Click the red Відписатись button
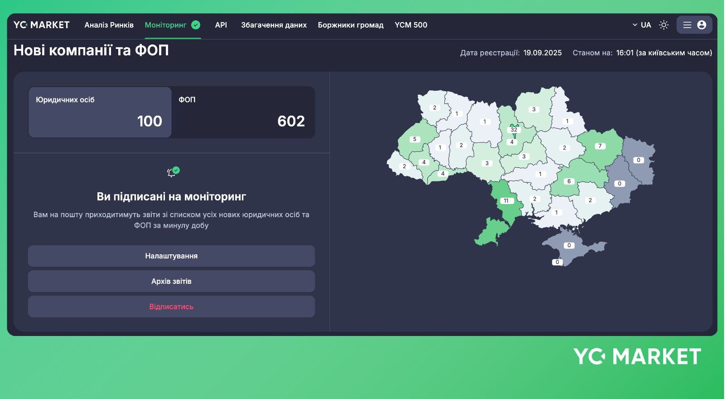 pyautogui.click(x=171, y=307)
